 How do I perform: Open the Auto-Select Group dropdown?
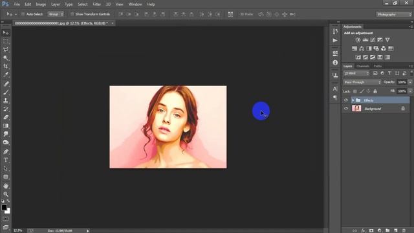tap(56, 14)
